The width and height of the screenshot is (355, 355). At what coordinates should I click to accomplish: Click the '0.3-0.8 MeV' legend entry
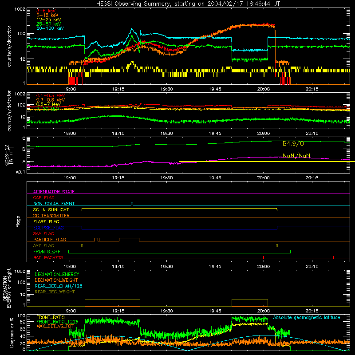tap(51, 100)
